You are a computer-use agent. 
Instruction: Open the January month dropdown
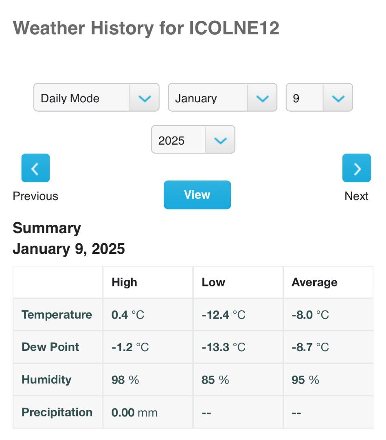pyautogui.click(x=222, y=98)
